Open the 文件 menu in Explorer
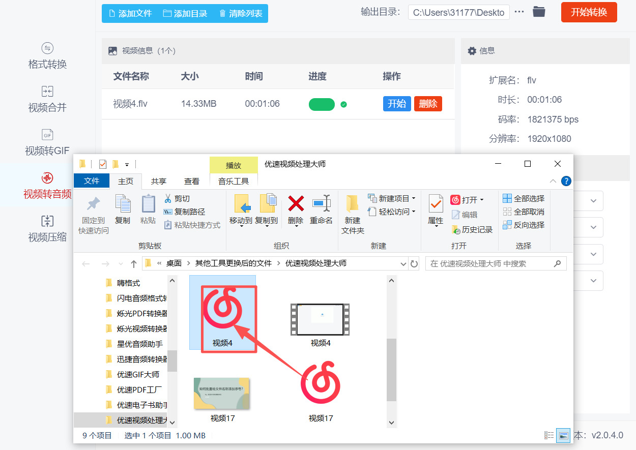This screenshot has height=450, width=636. coord(91,180)
